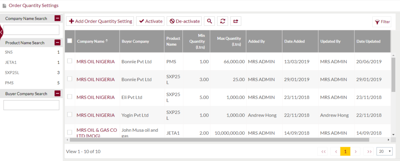Select page 1 in pagination

pos(345,151)
